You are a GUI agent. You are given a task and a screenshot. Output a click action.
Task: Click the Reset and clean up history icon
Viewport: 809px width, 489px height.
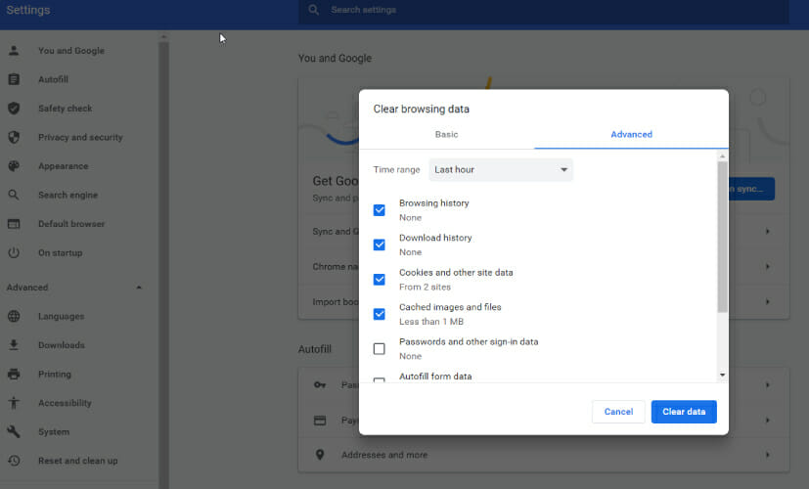(x=14, y=461)
